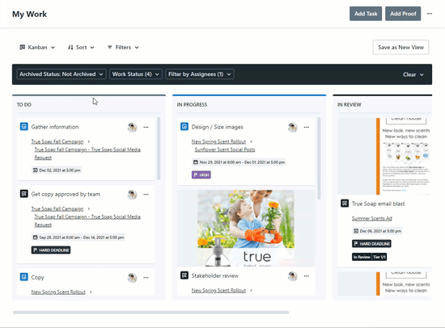Image resolution: width=445 pixels, height=328 pixels.
Task: Open New Spring Scent Rollout link in Stakeholder review
Action: [x=218, y=290]
